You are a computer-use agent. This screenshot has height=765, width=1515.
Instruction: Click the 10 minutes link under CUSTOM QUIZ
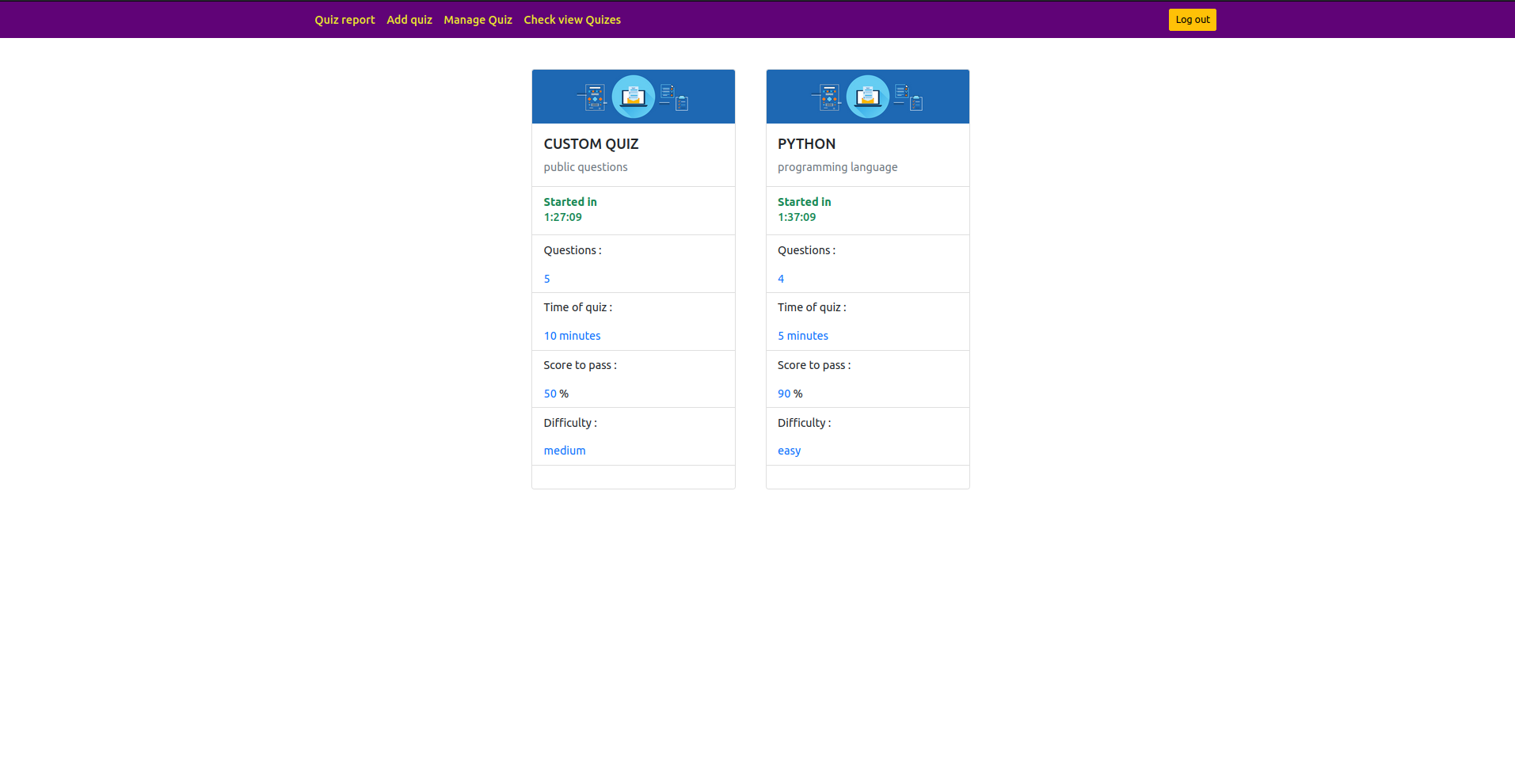pos(572,335)
